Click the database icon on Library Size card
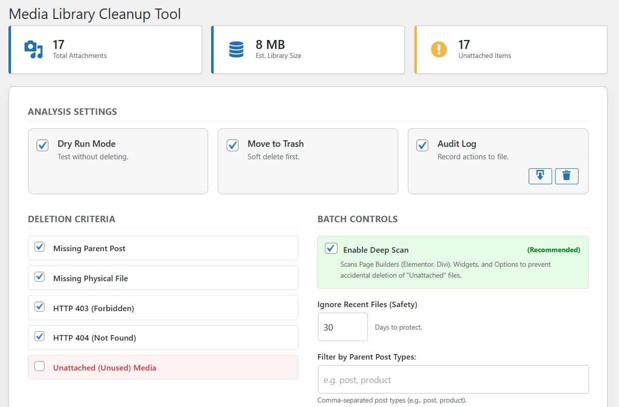The height and width of the screenshot is (407, 619). click(236, 49)
